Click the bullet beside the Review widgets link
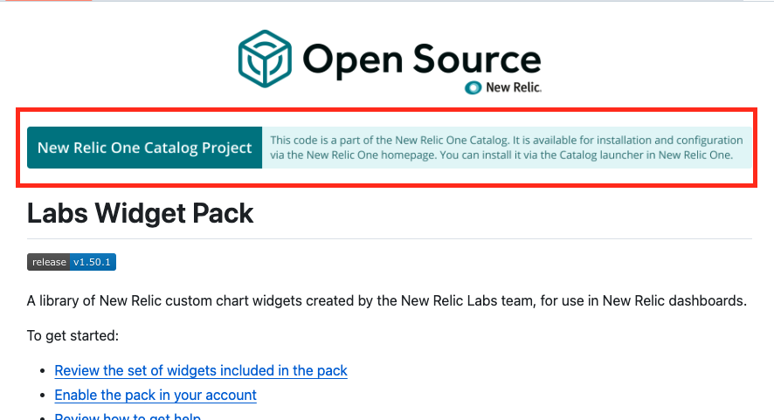This screenshot has height=420, width=774. click(44, 371)
